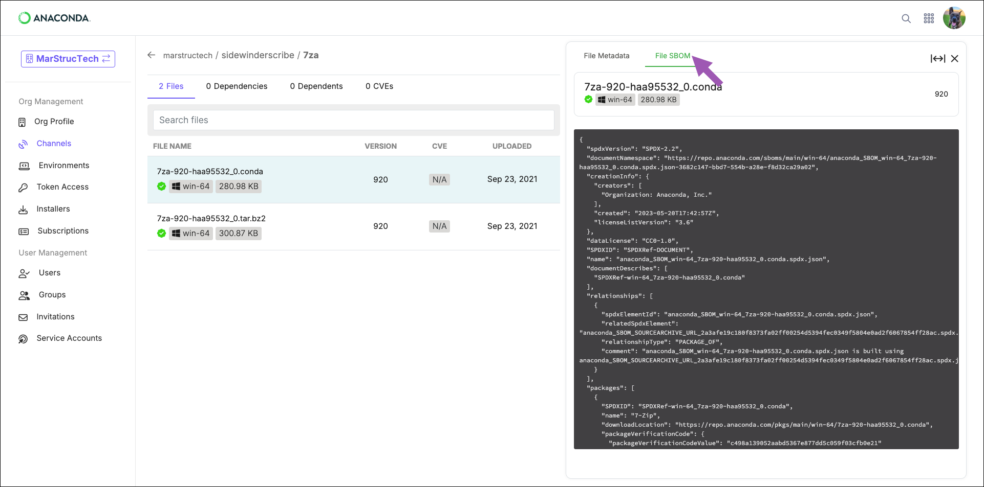Click the Groups sidebar icon

24,295
